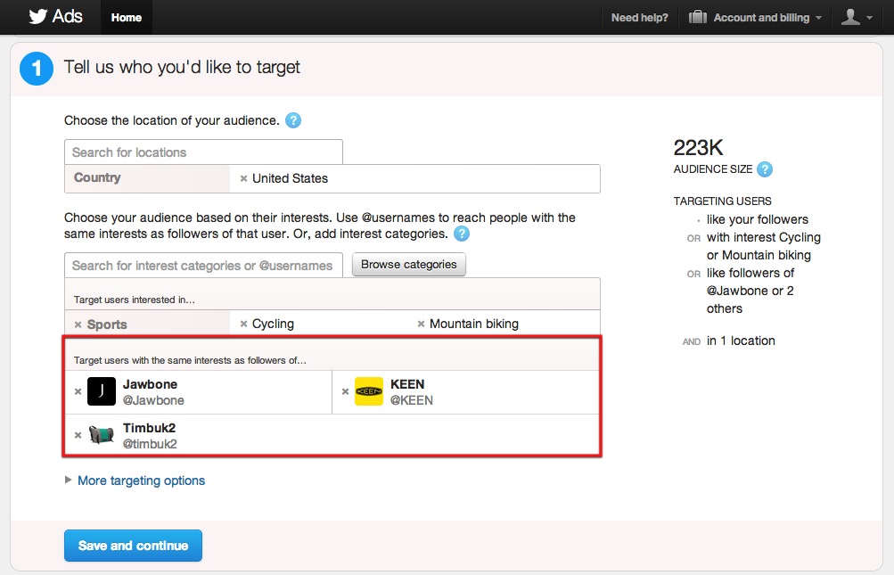Click 'like your followers' summary text
This screenshot has height=575, width=894.
tap(757, 219)
